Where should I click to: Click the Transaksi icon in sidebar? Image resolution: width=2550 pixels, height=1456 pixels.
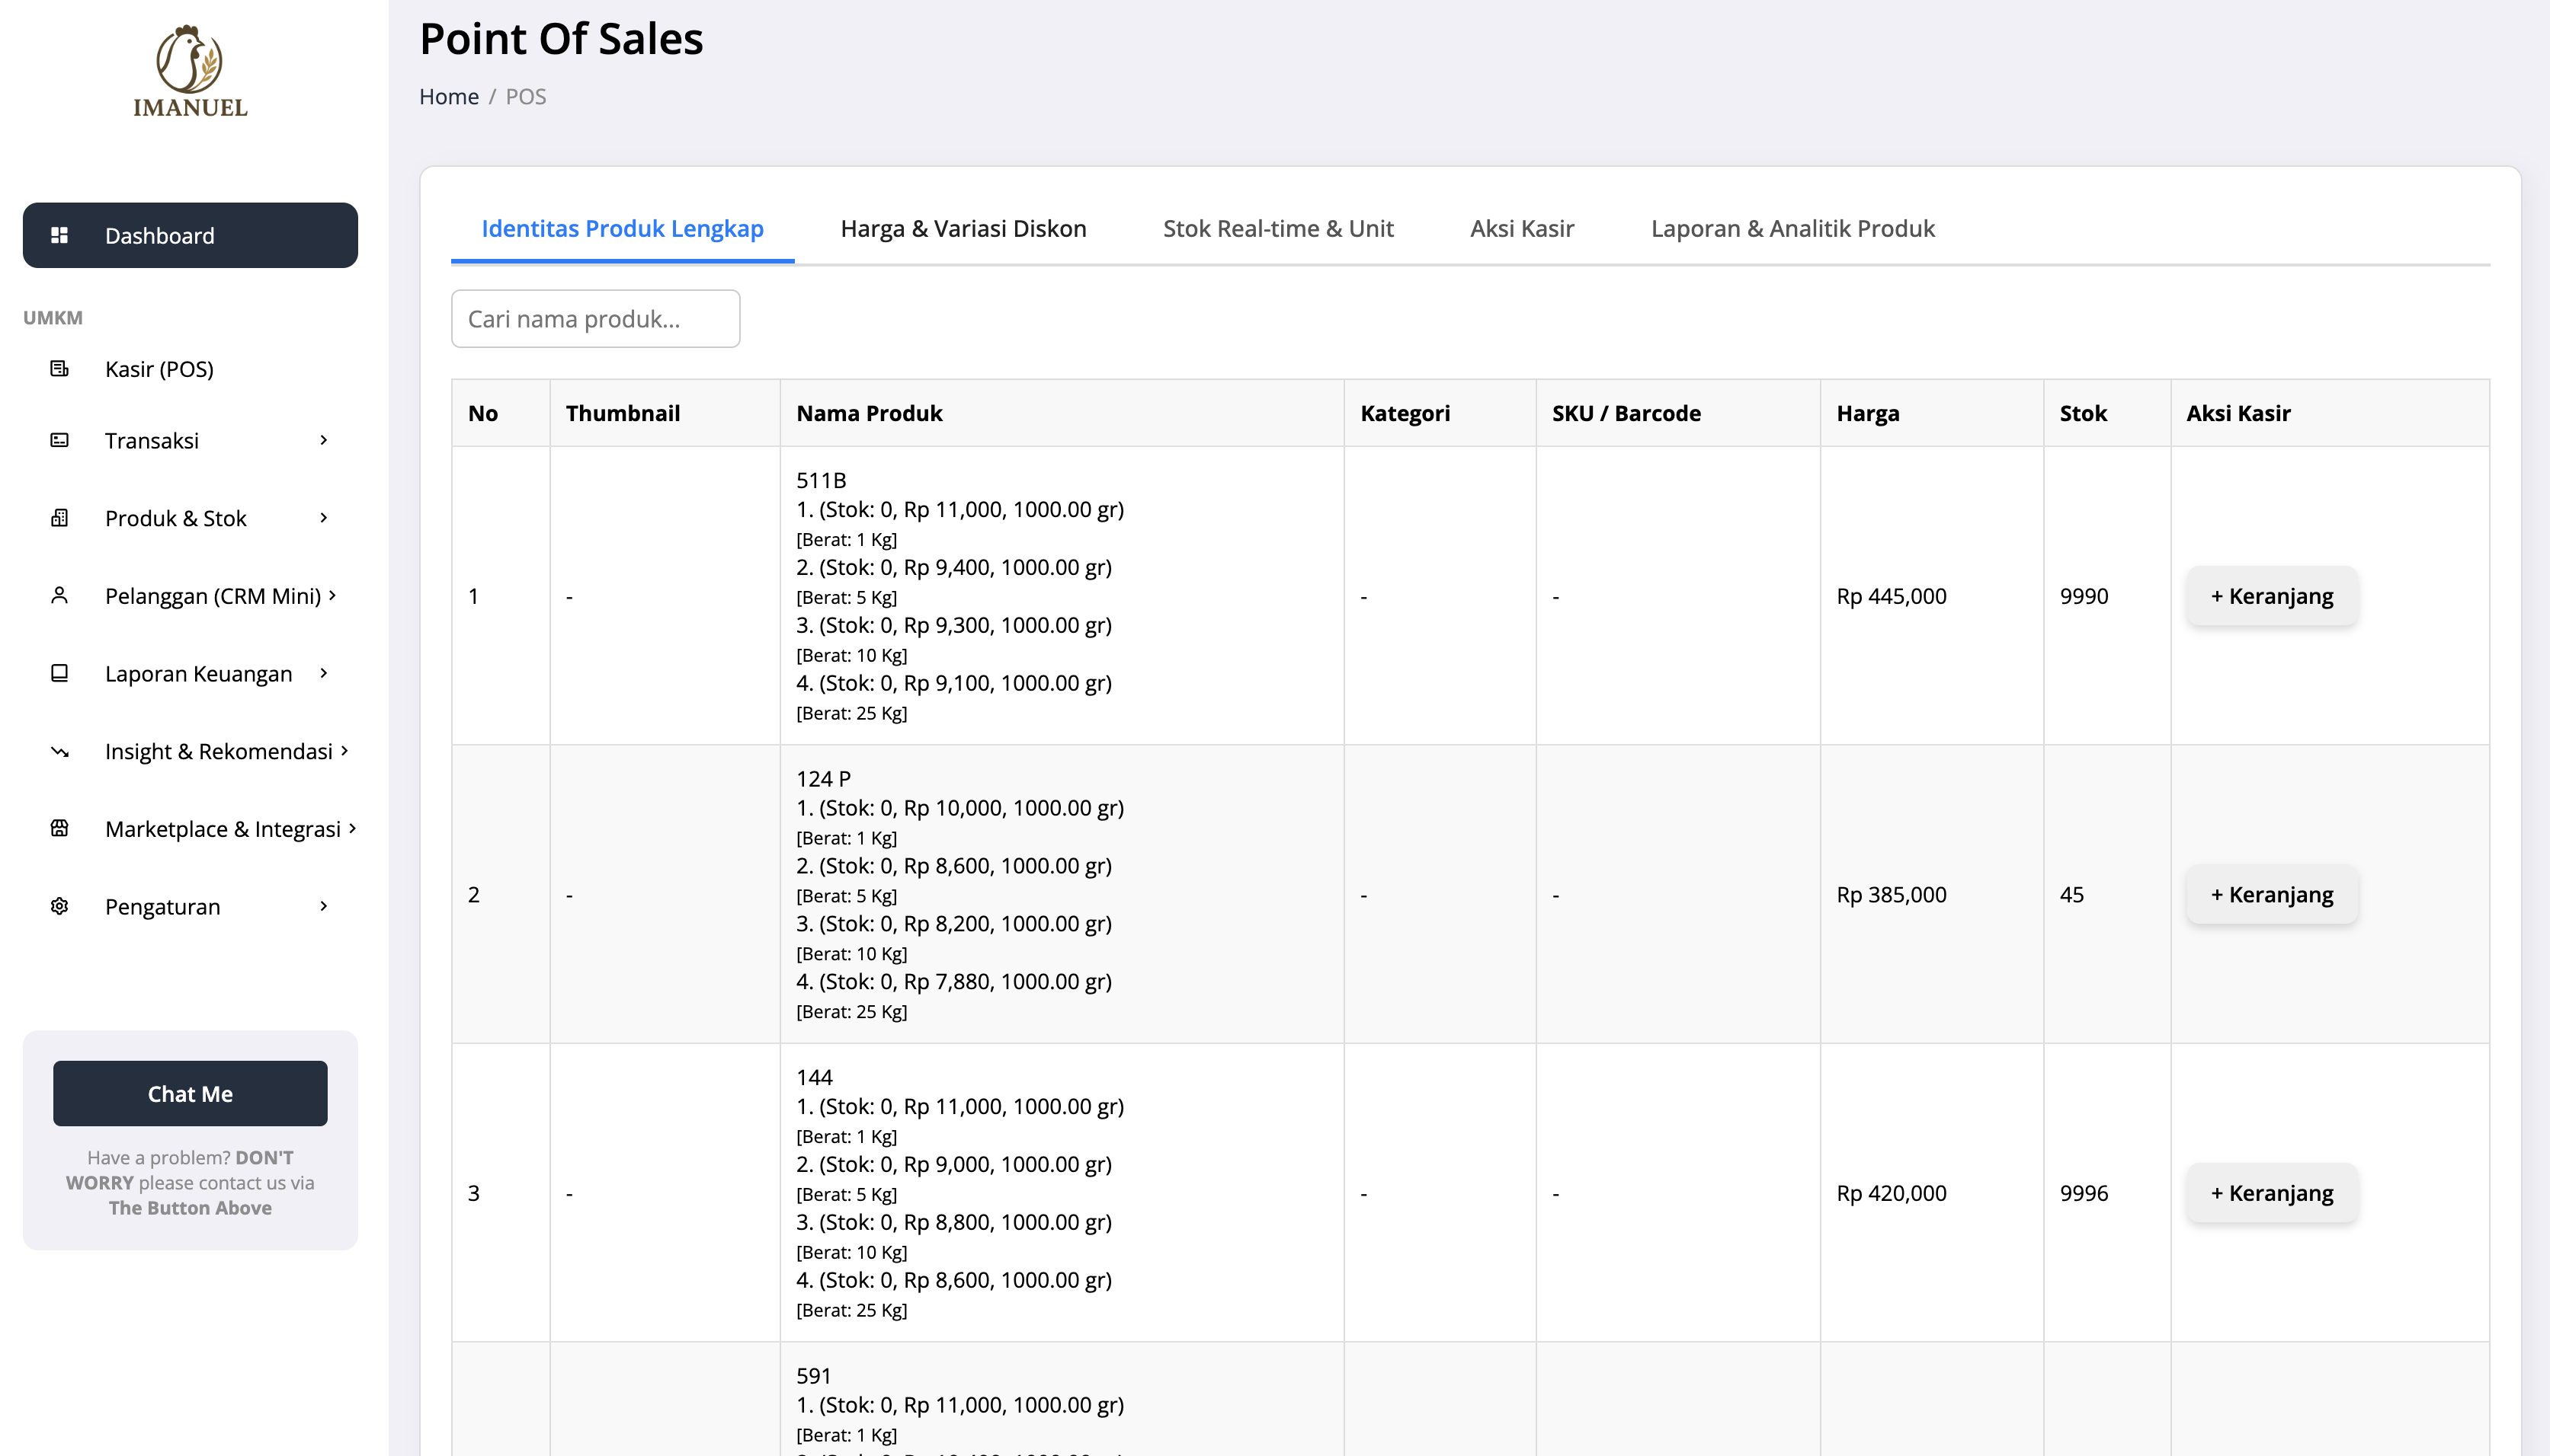click(60, 440)
